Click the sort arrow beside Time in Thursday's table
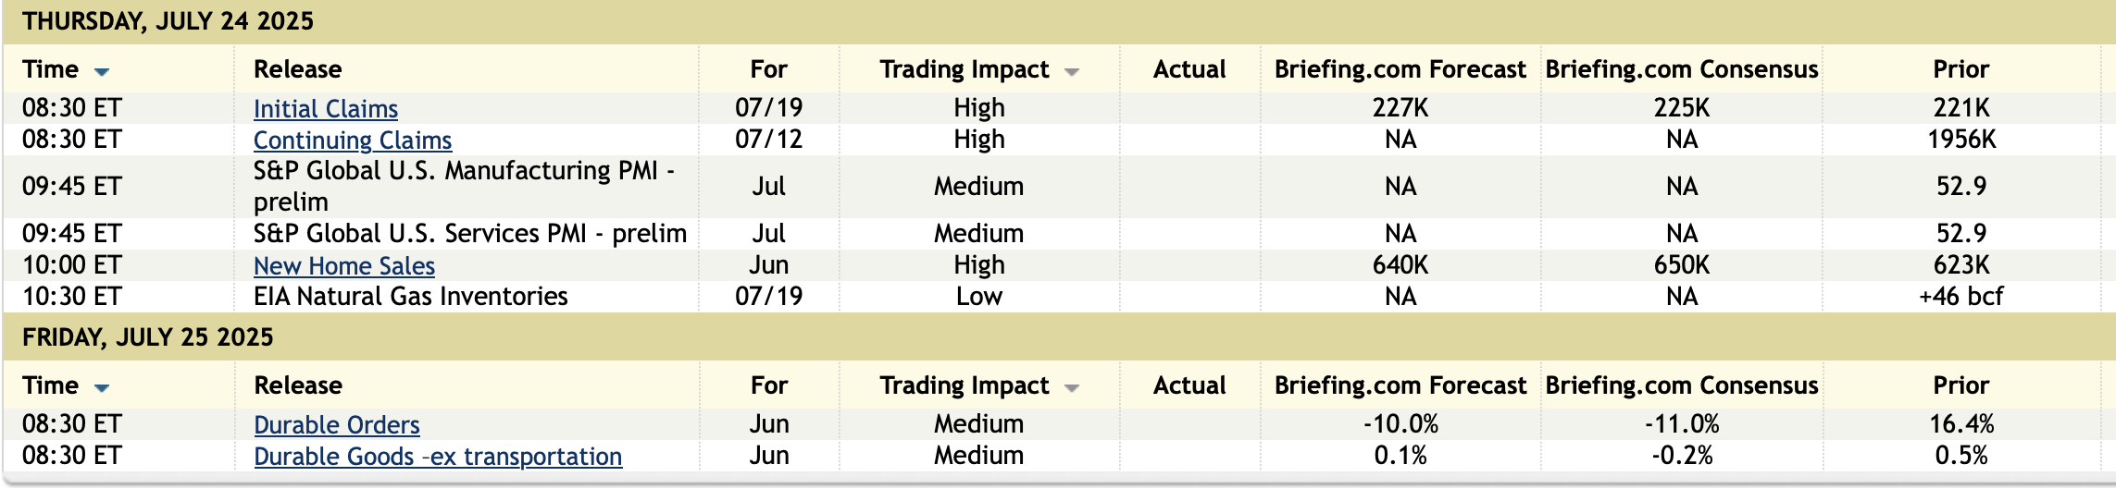The image size is (2116, 501). 102,72
